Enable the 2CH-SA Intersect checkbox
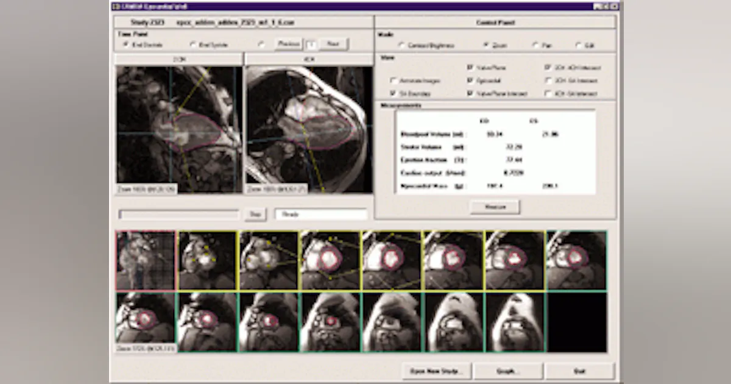Screen dimensions: 731x384 549,80
